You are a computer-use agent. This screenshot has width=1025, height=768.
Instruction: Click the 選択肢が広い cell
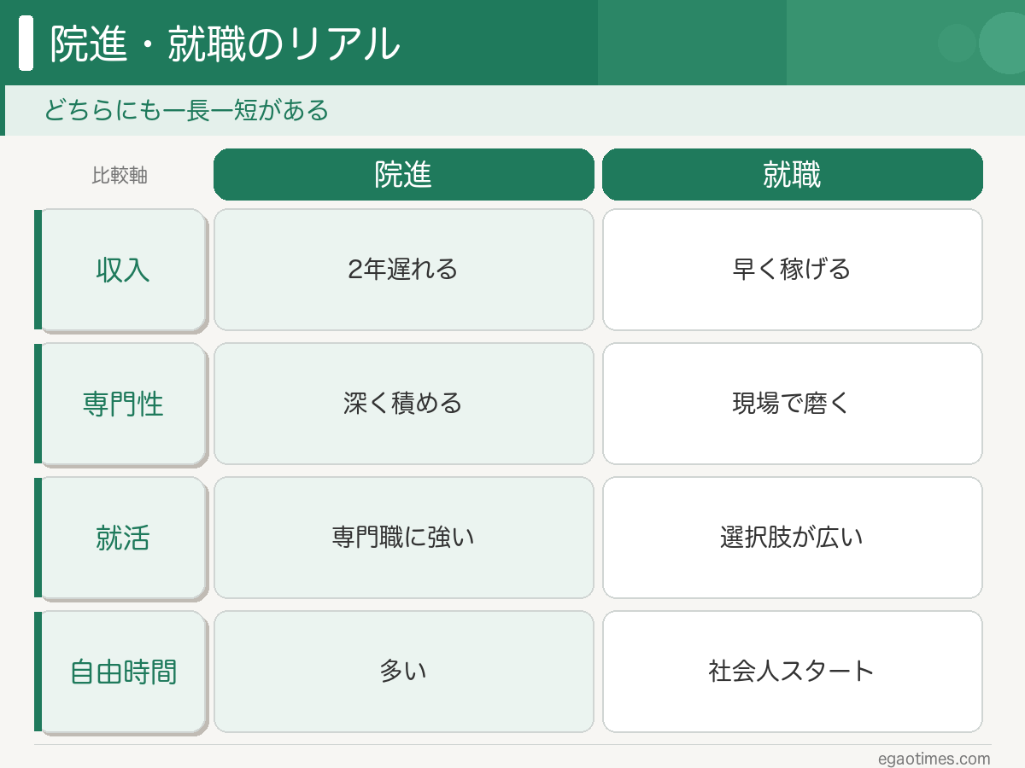point(792,538)
